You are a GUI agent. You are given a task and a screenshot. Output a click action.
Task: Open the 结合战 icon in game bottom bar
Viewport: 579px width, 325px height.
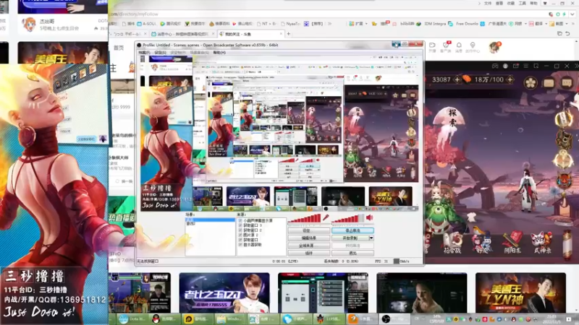(x=453, y=243)
